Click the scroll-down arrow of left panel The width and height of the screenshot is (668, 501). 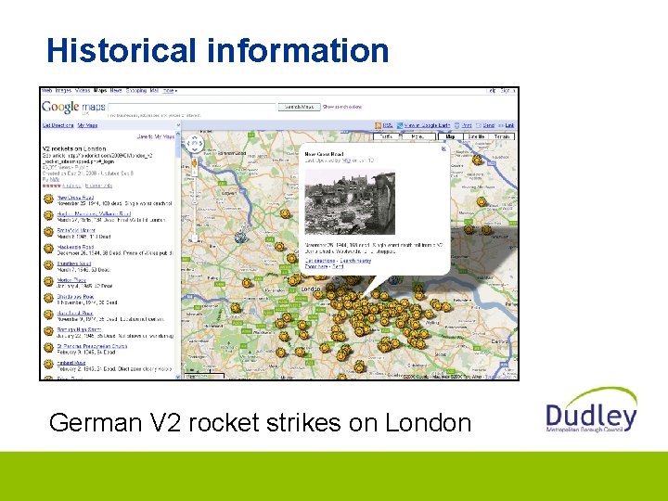click(178, 377)
